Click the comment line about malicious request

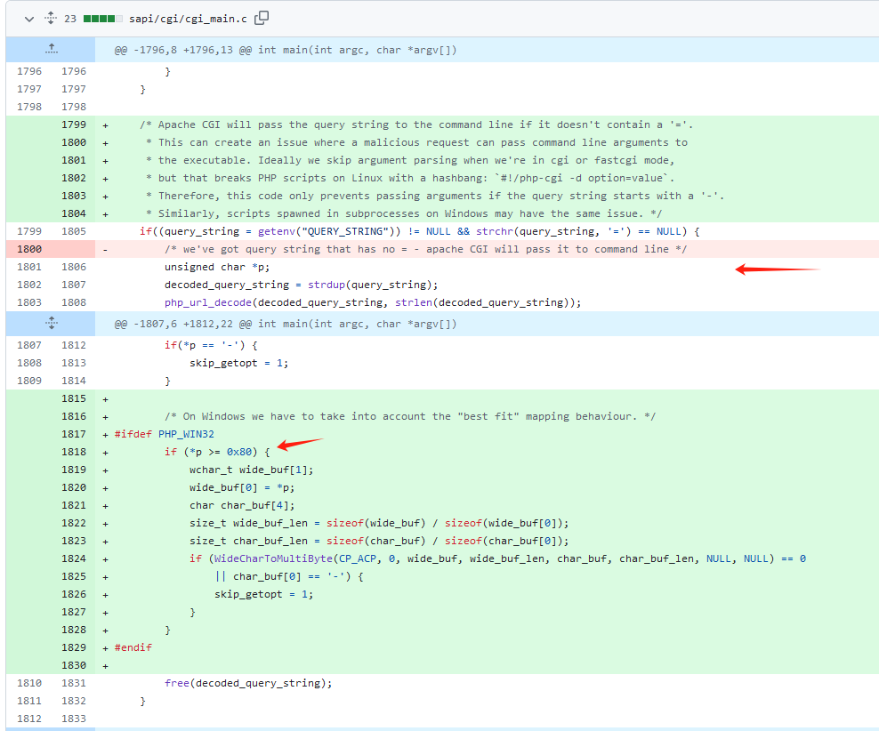pos(416,142)
